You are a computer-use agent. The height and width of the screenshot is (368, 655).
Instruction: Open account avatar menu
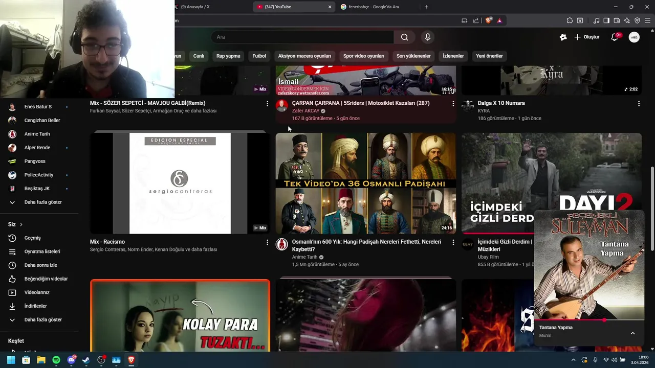634,37
